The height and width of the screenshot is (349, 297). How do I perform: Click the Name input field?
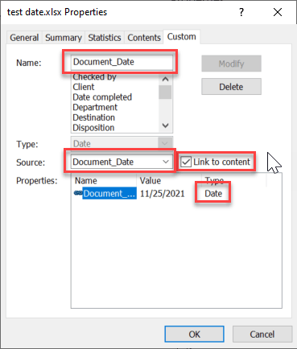pyautogui.click(x=122, y=62)
